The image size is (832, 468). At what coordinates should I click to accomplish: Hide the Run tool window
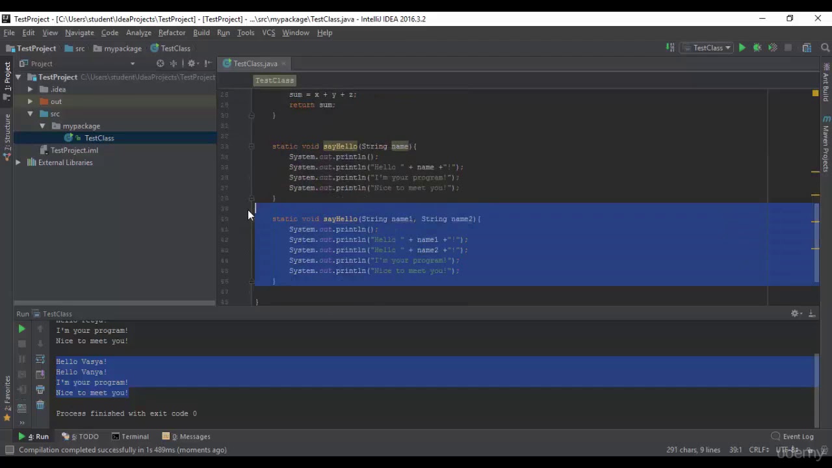point(812,314)
